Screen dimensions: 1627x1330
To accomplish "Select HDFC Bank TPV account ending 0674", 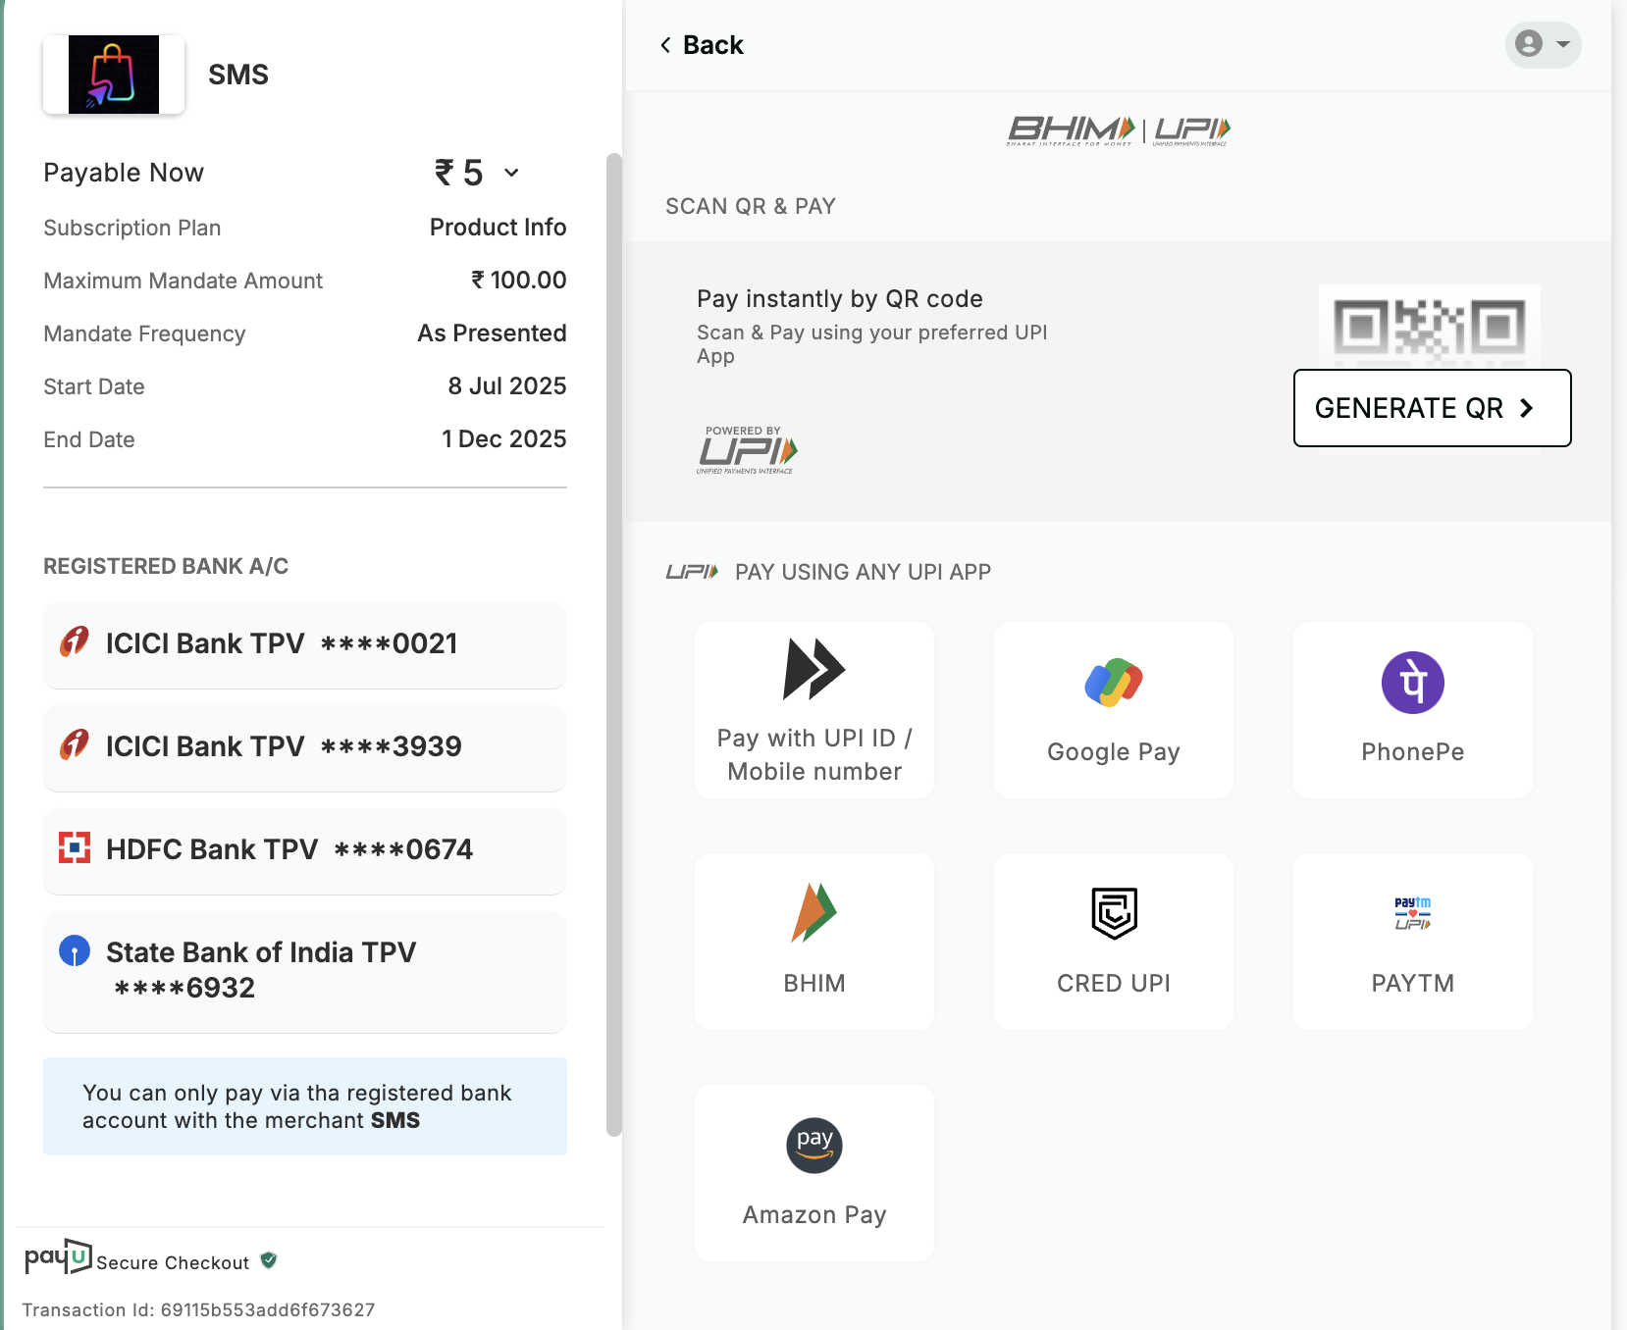I will 305,851.
